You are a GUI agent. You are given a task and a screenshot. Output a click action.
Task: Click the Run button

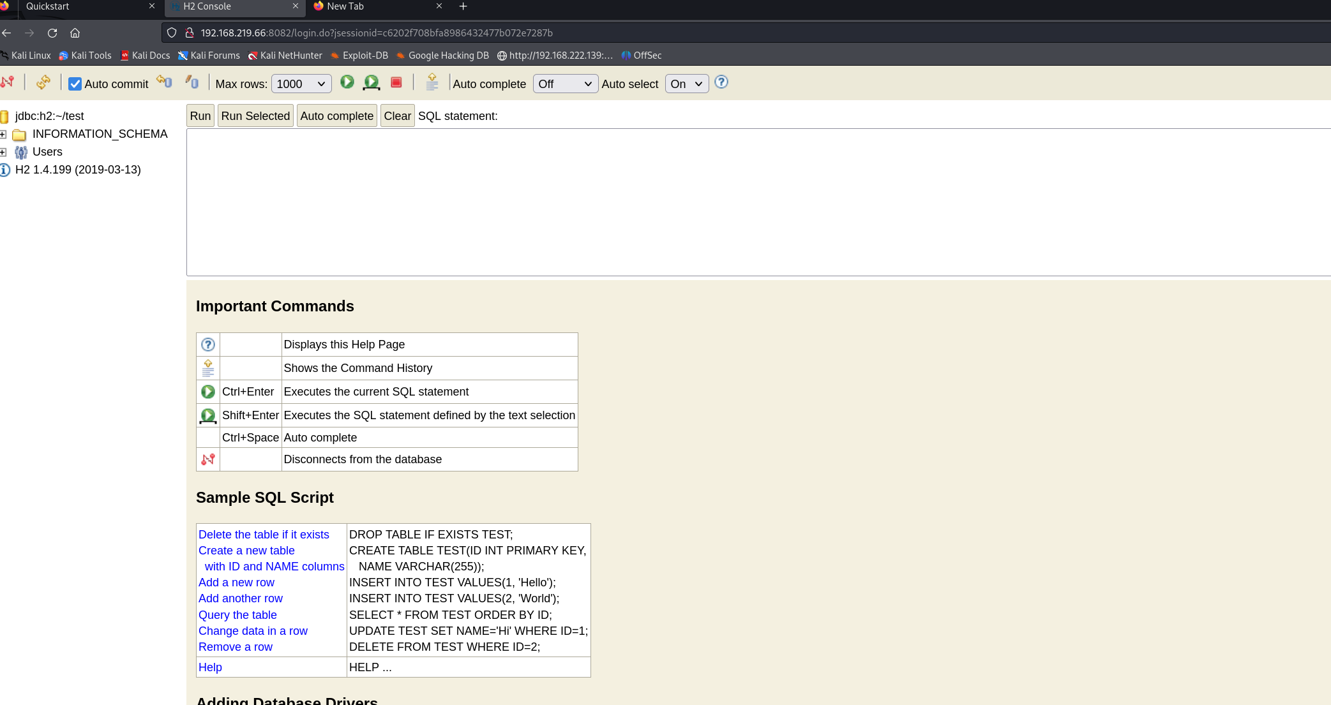coord(200,116)
